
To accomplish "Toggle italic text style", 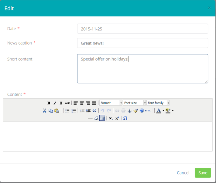I will tap(55, 103).
